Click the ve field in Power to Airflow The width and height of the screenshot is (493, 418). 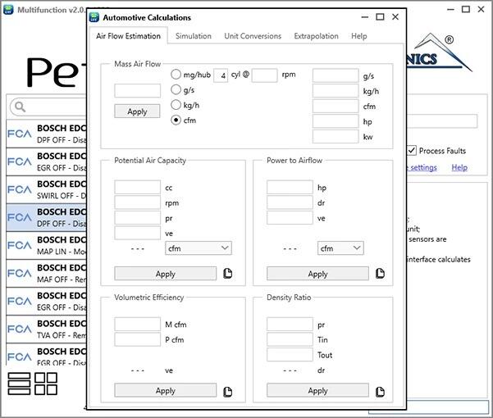[290, 218]
